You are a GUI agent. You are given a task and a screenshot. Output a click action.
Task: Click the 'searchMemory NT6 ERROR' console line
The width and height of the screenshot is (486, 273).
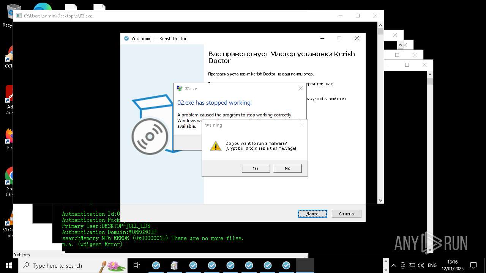[153, 238]
